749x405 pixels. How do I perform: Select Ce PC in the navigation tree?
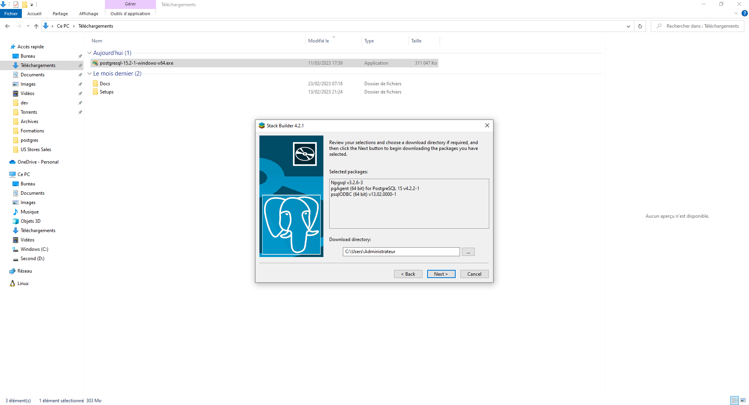coord(23,174)
